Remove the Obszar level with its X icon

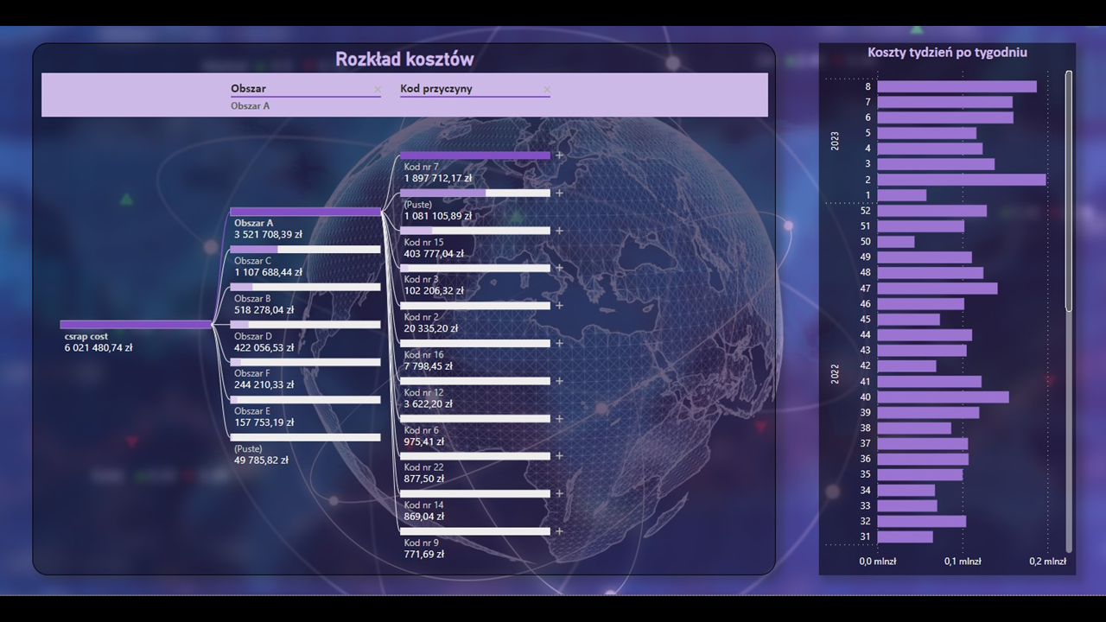378,89
